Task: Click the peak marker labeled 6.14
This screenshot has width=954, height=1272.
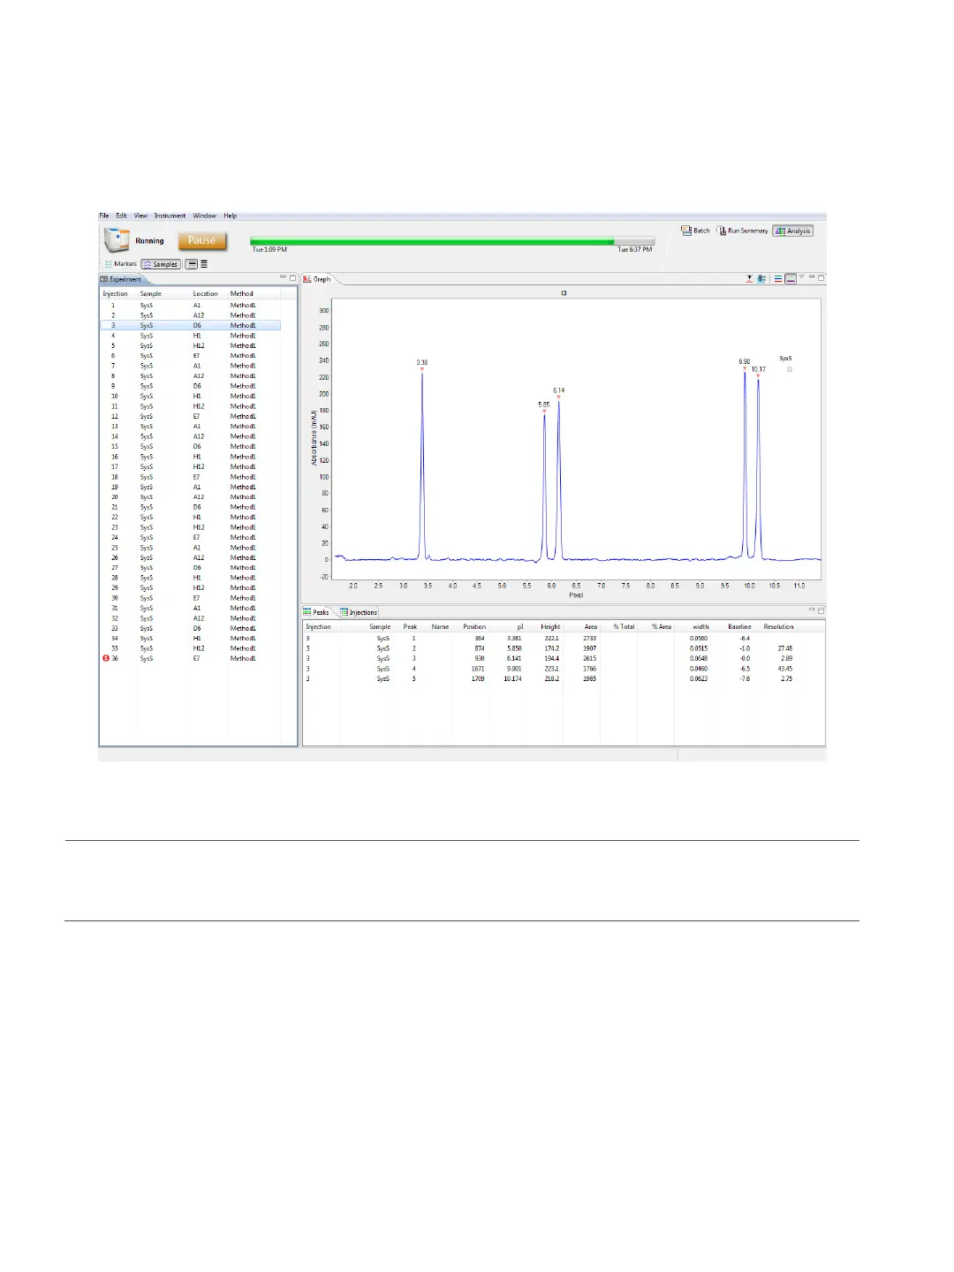Action: [x=558, y=397]
